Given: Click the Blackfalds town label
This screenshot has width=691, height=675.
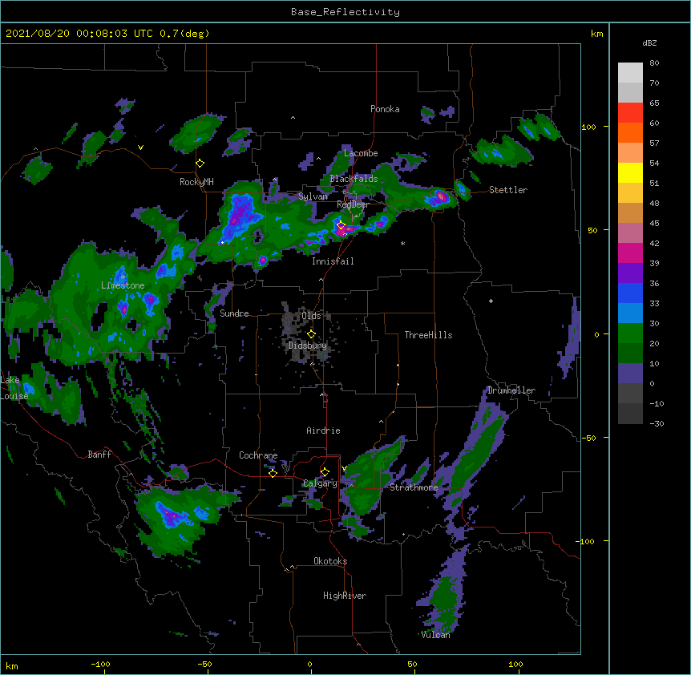Looking at the screenshot, I should coord(354,179).
